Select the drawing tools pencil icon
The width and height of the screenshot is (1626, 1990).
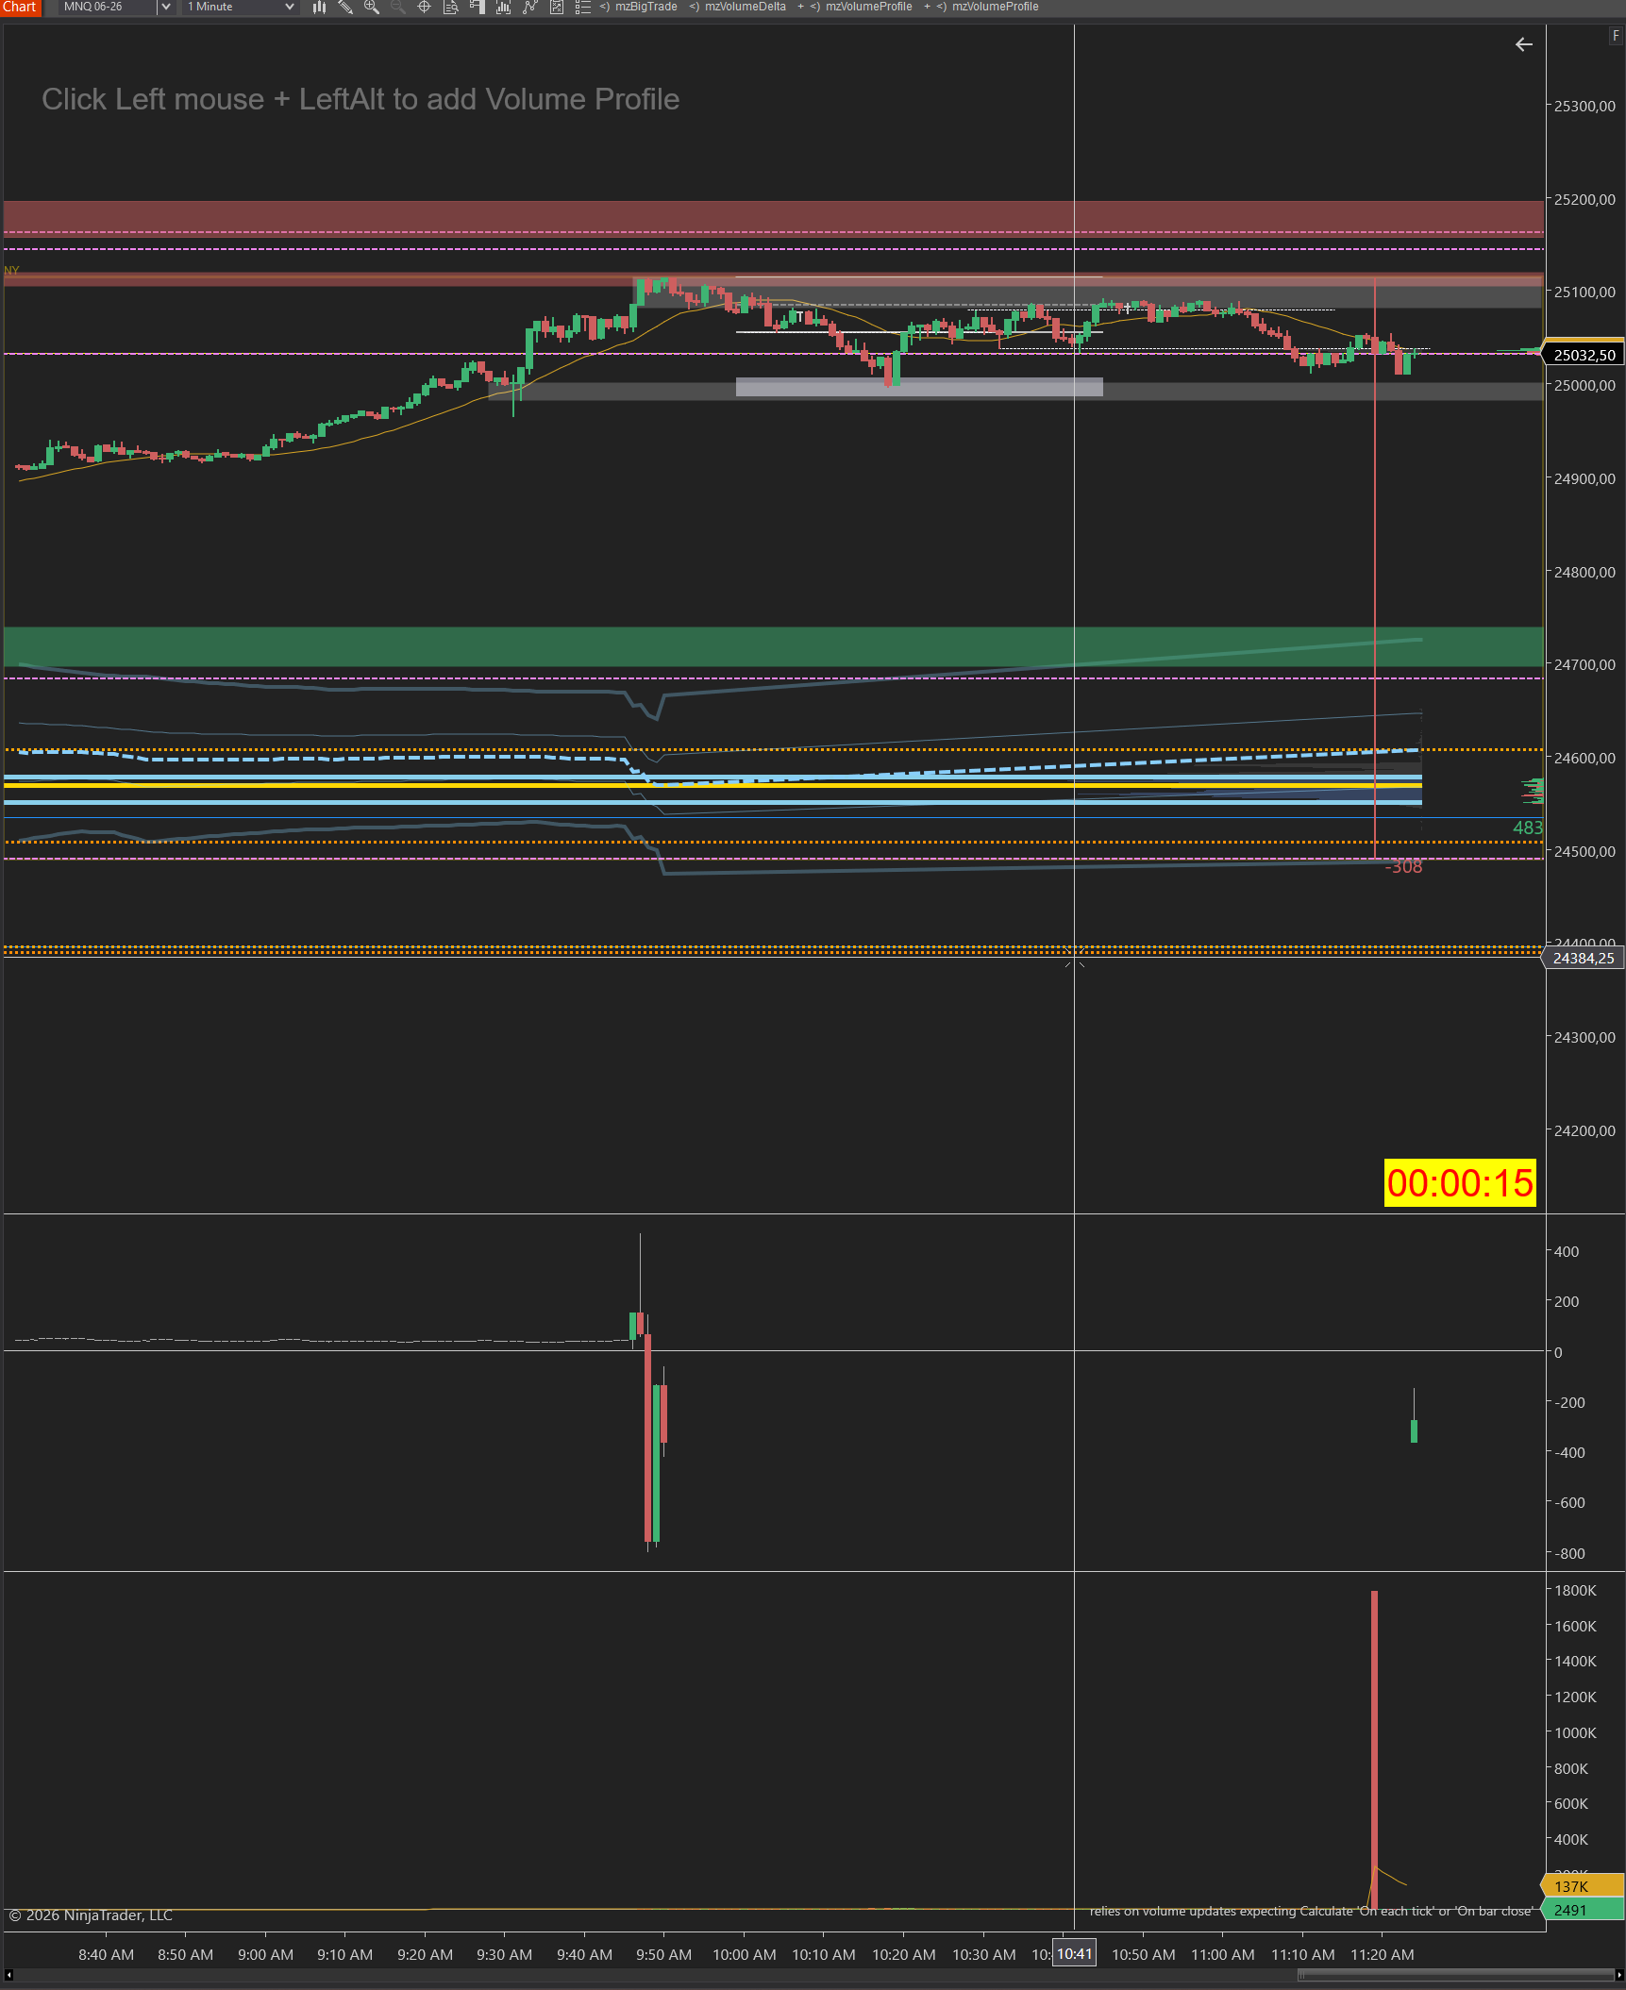(345, 8)
